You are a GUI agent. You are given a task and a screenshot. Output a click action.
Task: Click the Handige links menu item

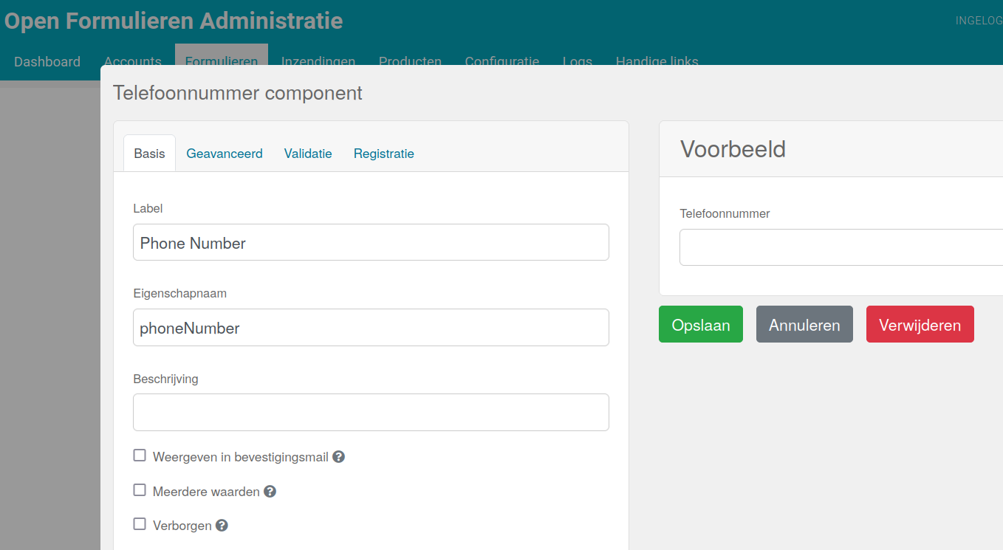click(657, 61)
